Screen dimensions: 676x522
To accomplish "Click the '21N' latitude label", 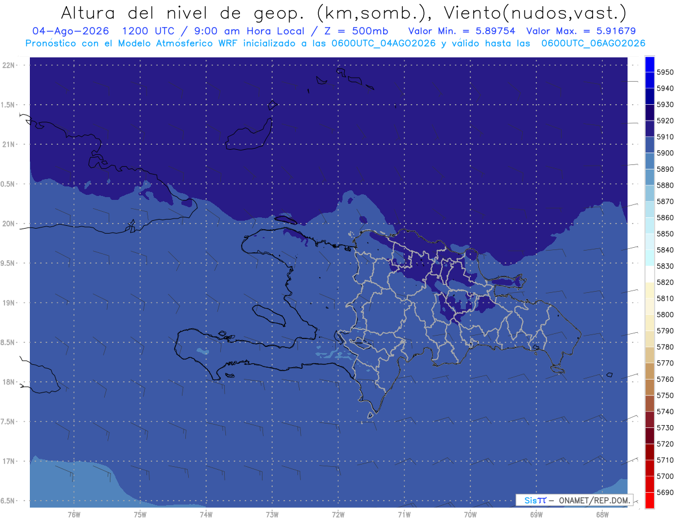I will point(10,145).
